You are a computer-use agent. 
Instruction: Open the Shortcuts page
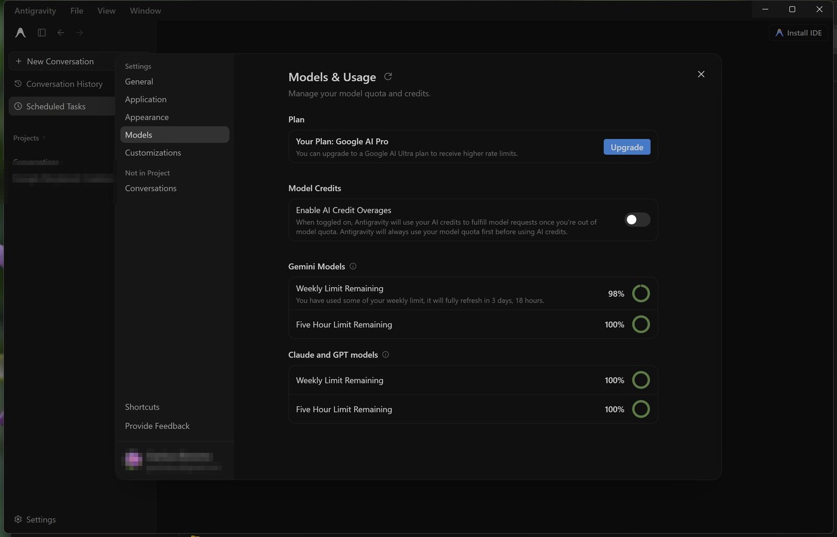[142, 407]
